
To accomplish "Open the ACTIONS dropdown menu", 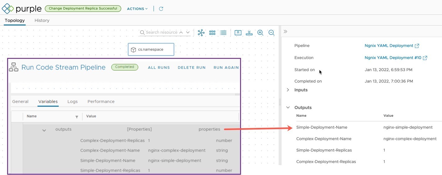I will [137, 9].
